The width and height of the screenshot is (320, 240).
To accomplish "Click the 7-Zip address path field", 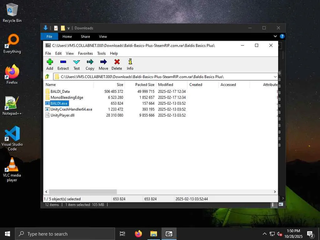I will click(x=166, y=77).
